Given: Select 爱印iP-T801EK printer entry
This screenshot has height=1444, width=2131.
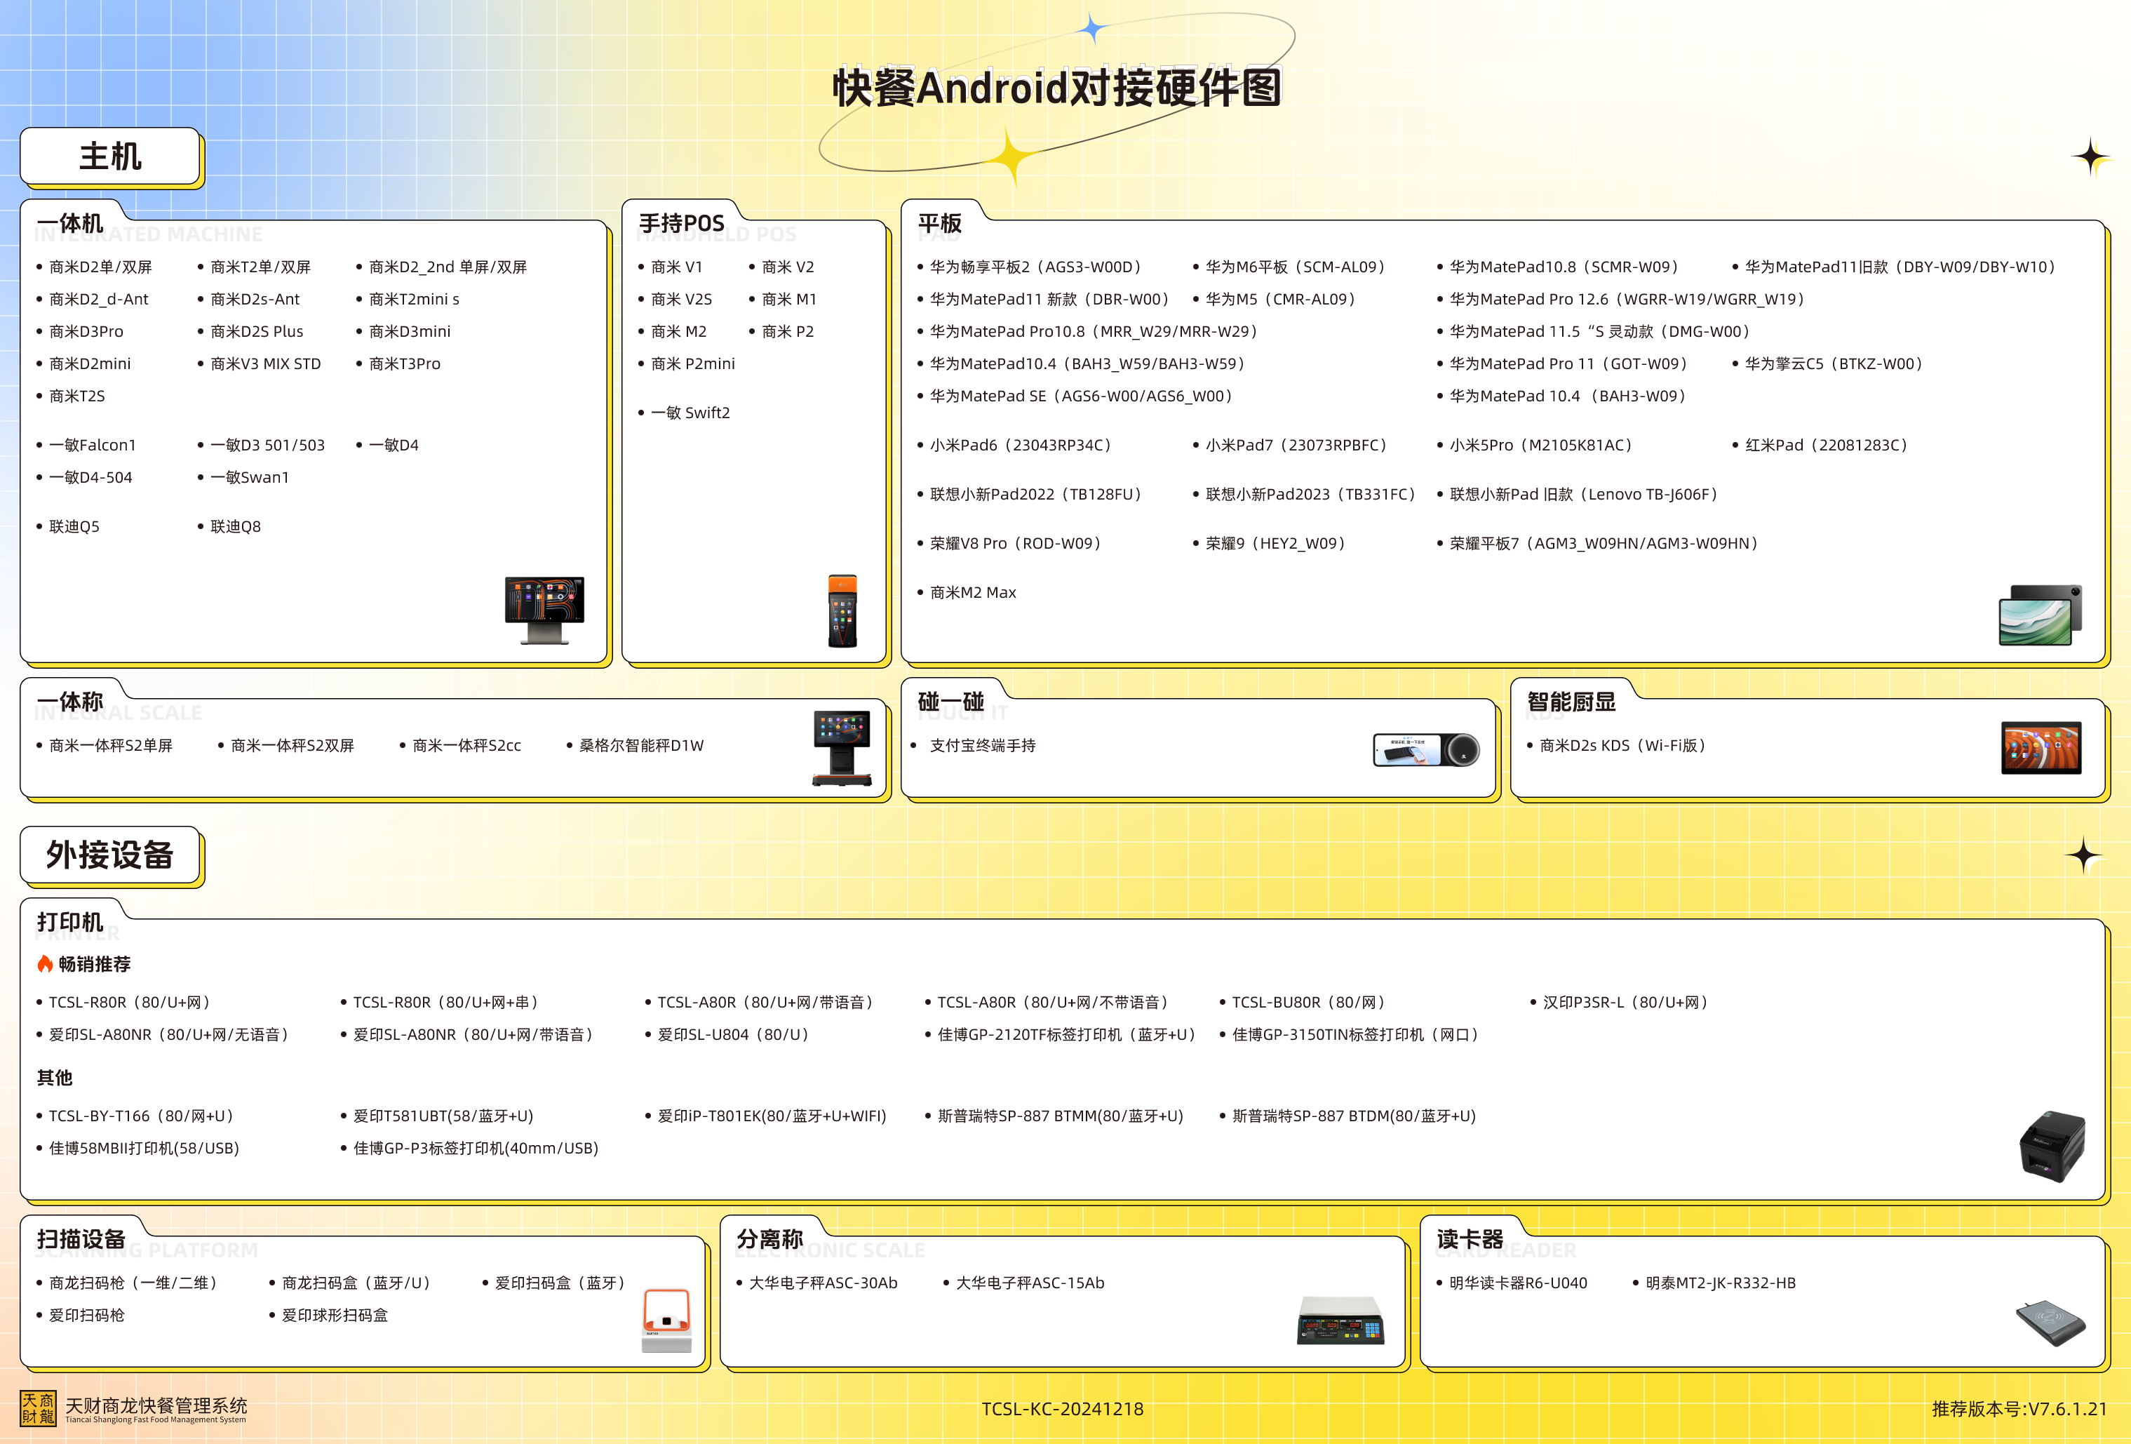Looking at the screenshot, I should click(x=772, y=1116).
